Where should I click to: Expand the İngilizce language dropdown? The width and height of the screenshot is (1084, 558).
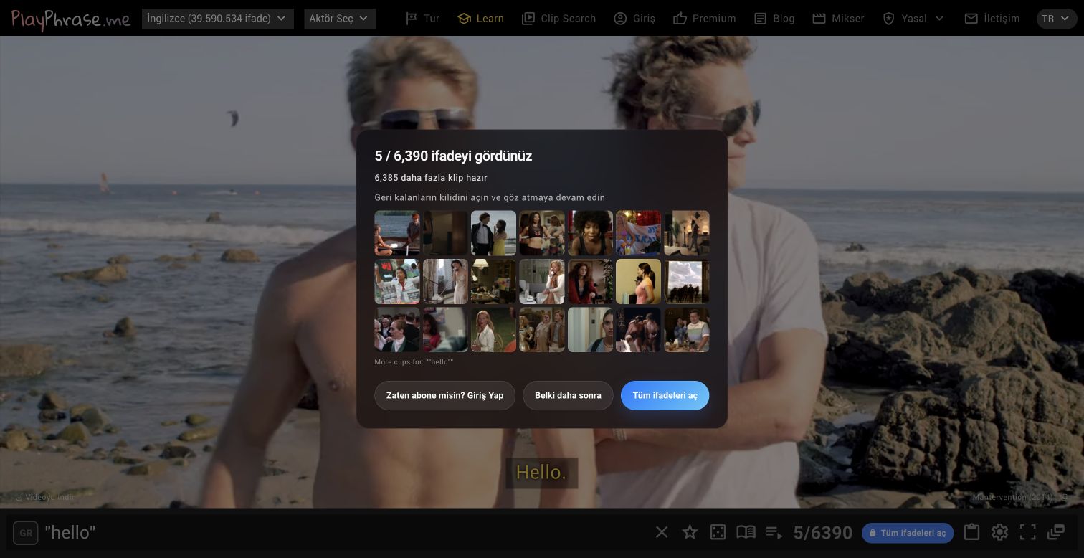(218, 19)
